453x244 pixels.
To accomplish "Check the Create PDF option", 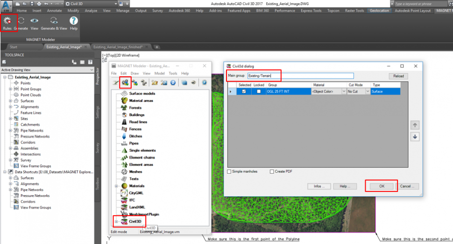I will click(x=272, y=171).
